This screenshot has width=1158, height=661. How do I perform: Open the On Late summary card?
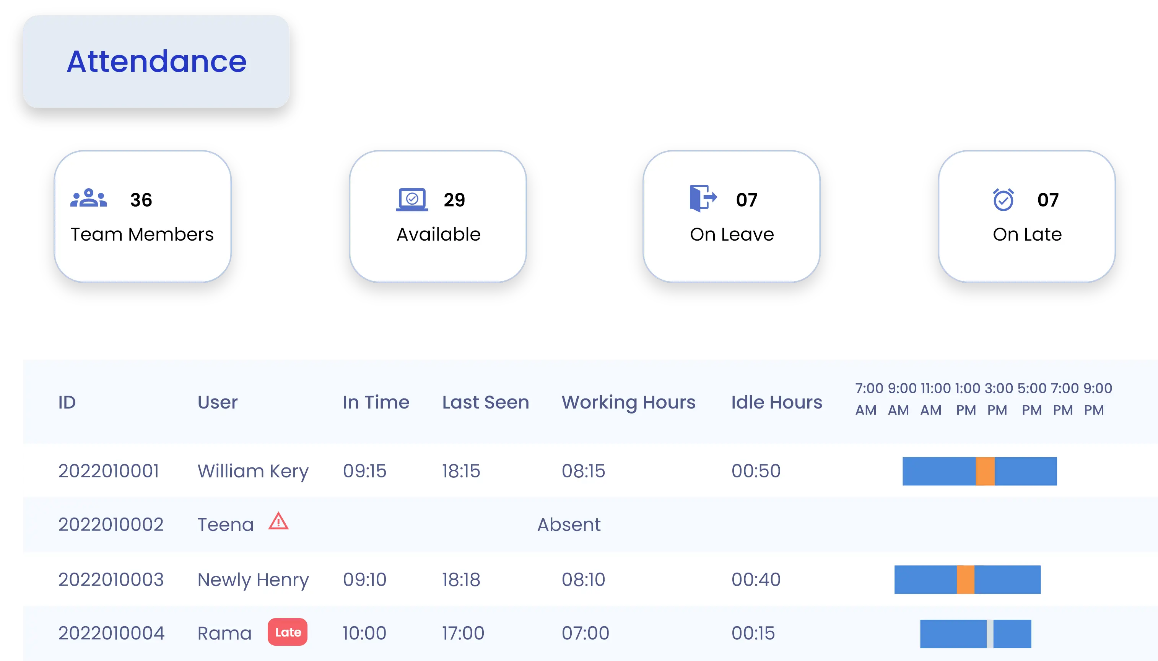[x=1026, y=217]
